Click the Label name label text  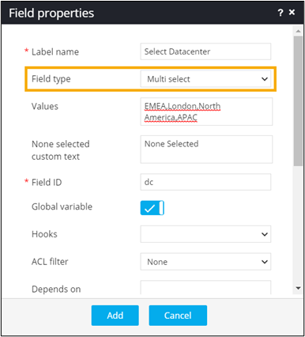55,52
